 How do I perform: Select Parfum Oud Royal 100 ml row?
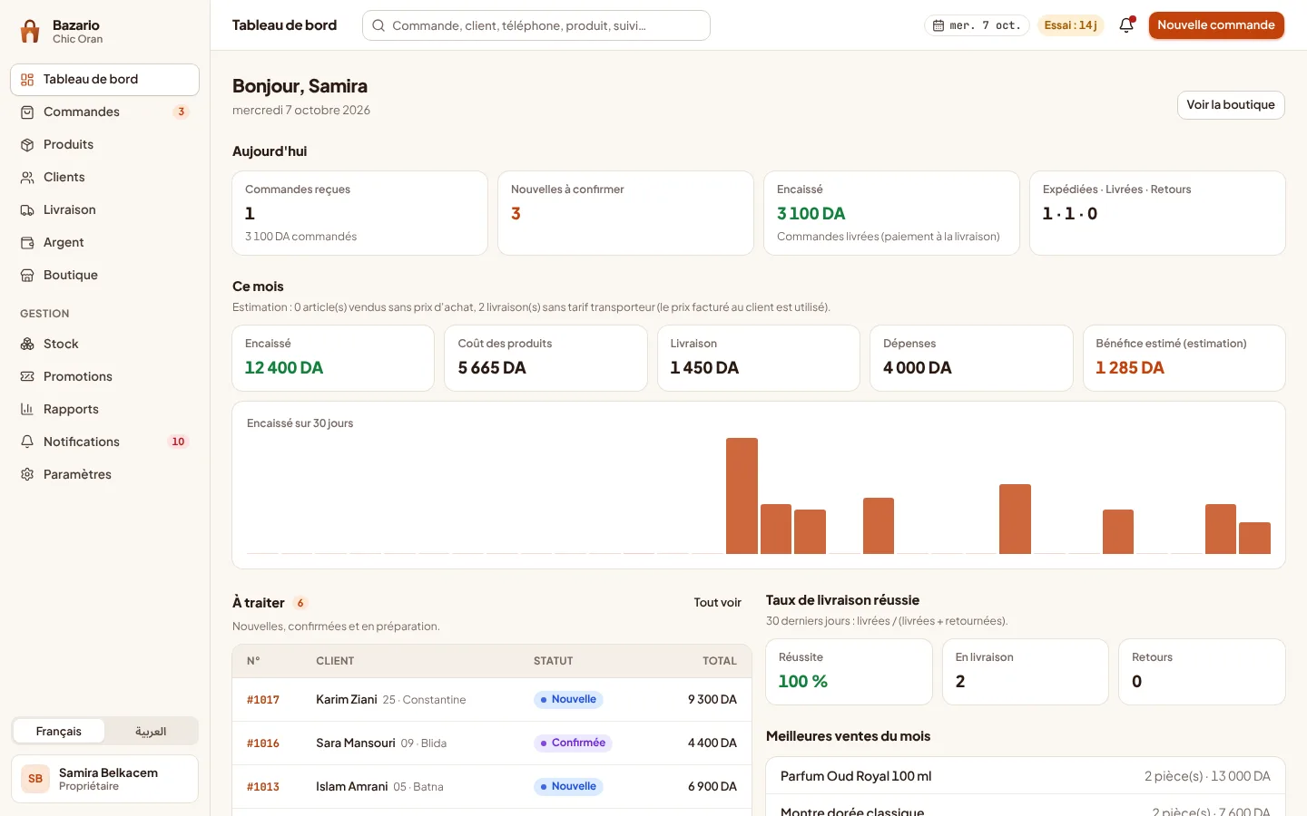(x=1026, y=776)
